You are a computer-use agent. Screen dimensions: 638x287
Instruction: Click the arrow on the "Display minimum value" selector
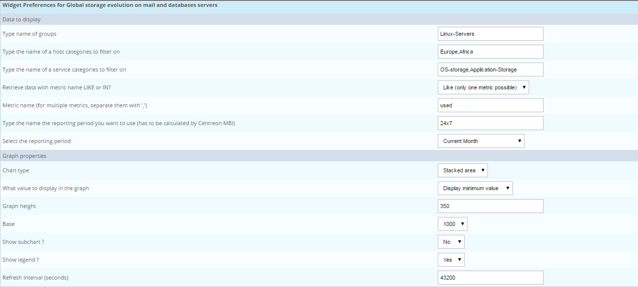click(507, 188)
